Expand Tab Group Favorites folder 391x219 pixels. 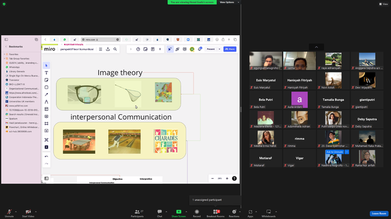coord(4,58)
